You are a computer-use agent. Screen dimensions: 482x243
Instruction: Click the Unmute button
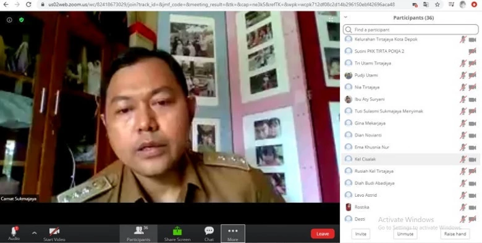coord(405,234)
